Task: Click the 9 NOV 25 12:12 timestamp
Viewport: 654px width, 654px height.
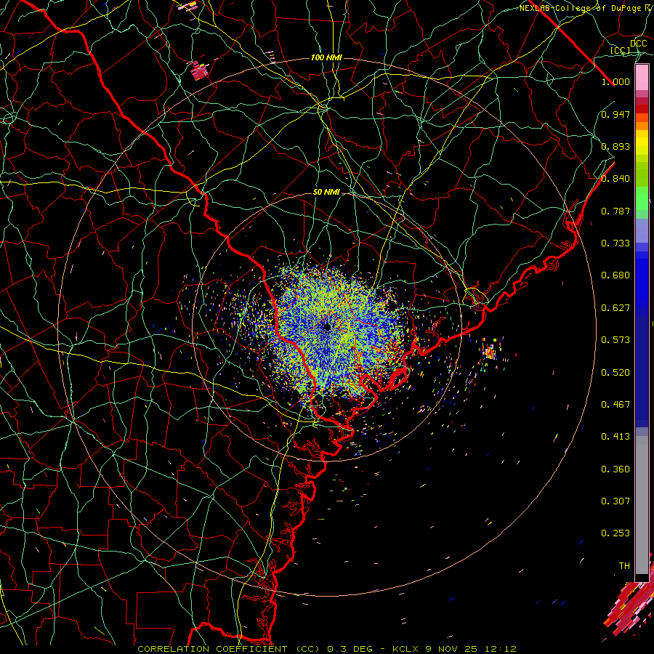Action: click(471, 649)
